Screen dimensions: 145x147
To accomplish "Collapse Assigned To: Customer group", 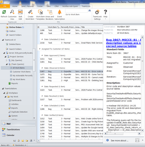I will (x=40, y=49).
